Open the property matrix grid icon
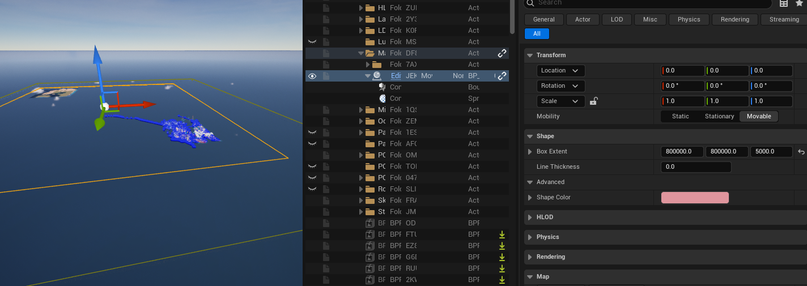807x286 pixels. 784,3
